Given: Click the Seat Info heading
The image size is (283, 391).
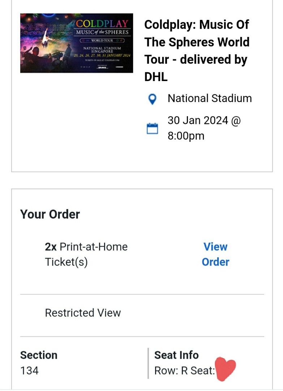Looking at the screenshot, I should tap(176, 355).
